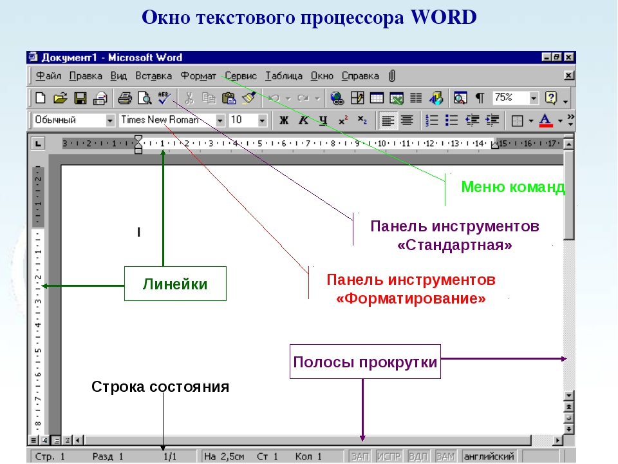Apply subscript x₂ formatting

coord(362,120)
